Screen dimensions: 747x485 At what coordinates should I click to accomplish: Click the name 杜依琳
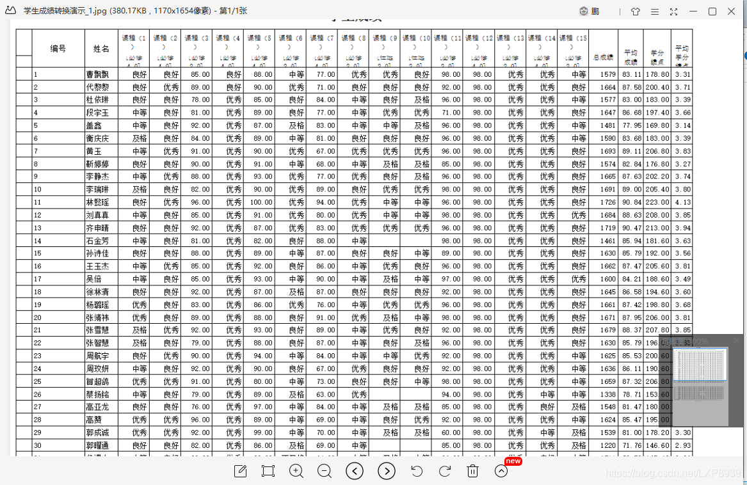pyautogui.click(x=98, y=100)
